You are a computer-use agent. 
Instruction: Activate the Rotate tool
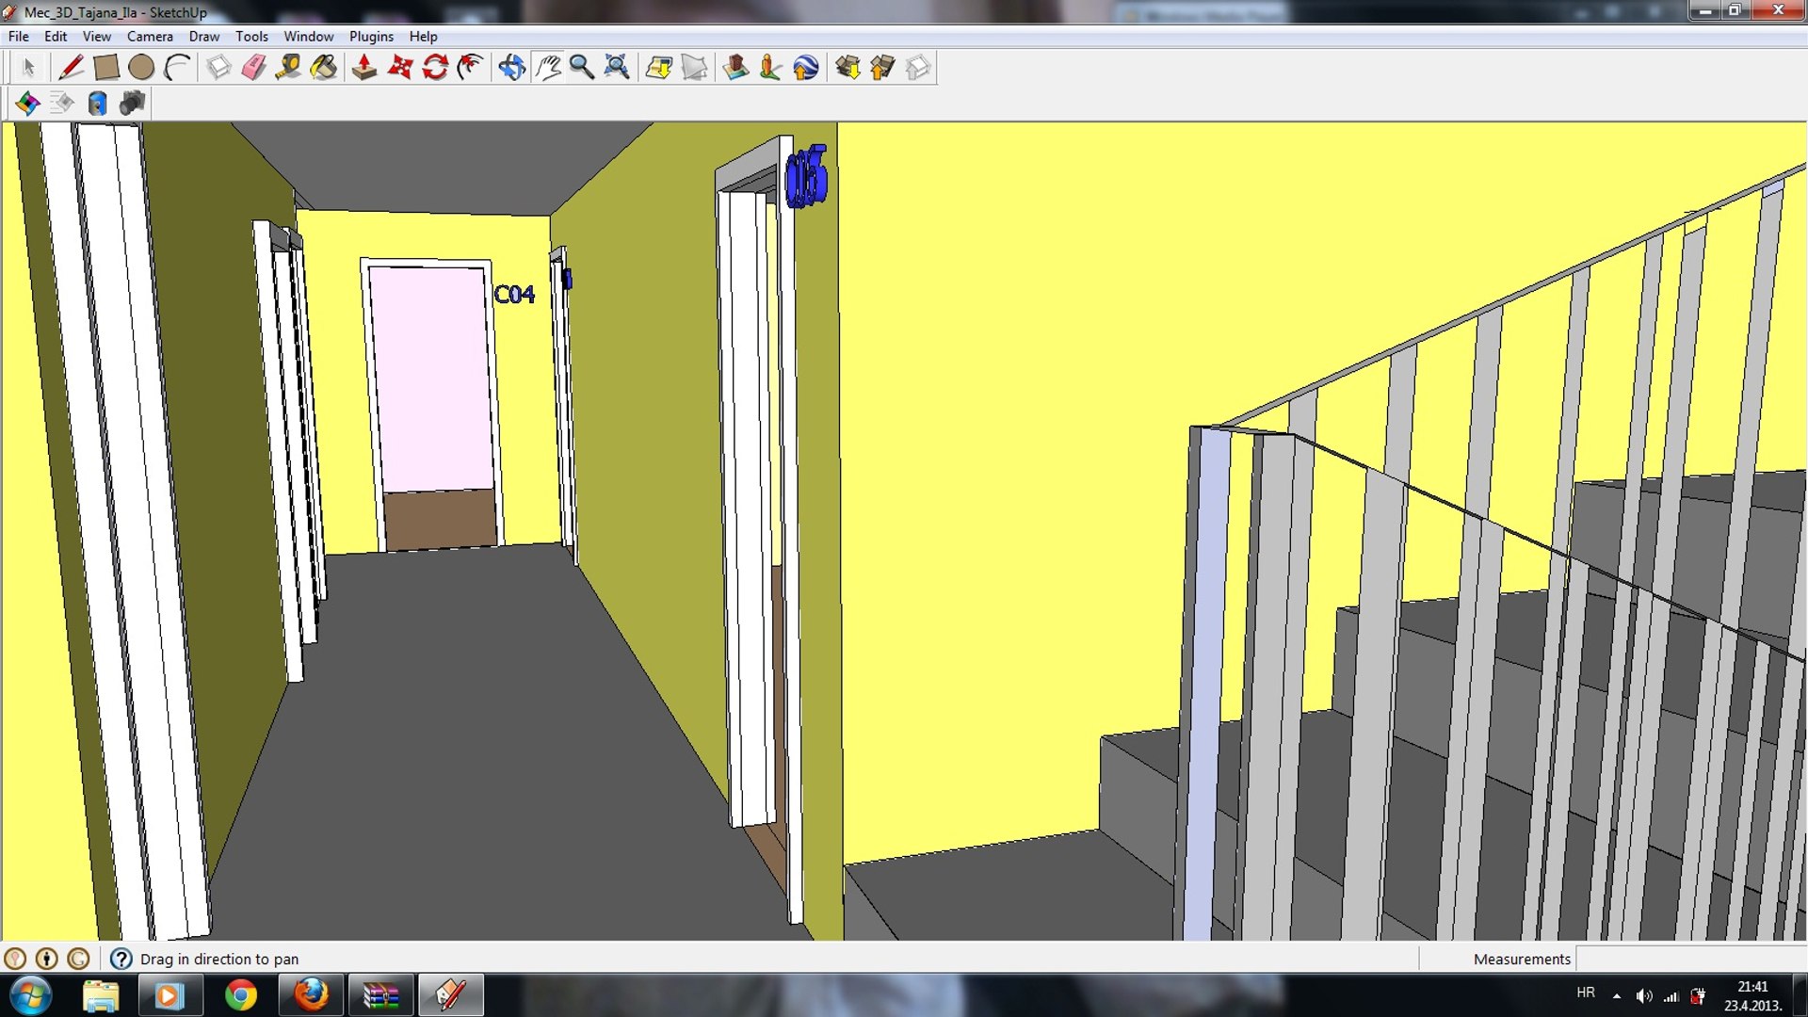(435, 68)
